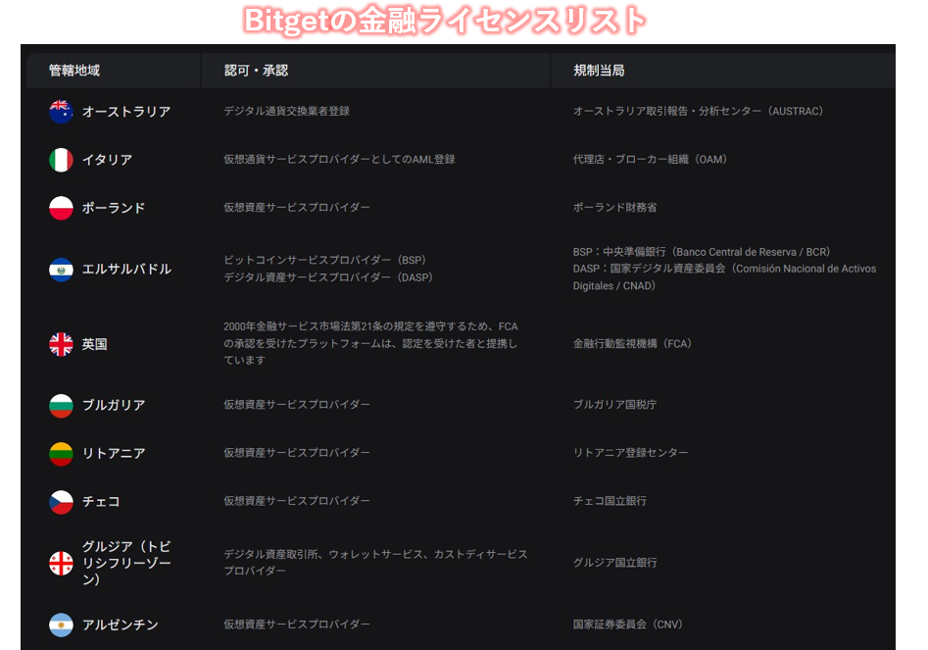This screenshot has height=650, width=928.
Task: Select the 認可・承認 column header
Action: (x=256, y=71)
